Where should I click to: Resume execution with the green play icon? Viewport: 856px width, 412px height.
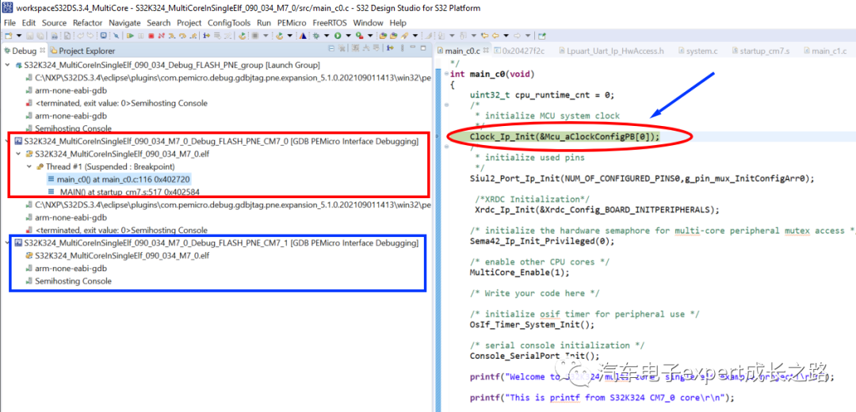coord(130,36)
